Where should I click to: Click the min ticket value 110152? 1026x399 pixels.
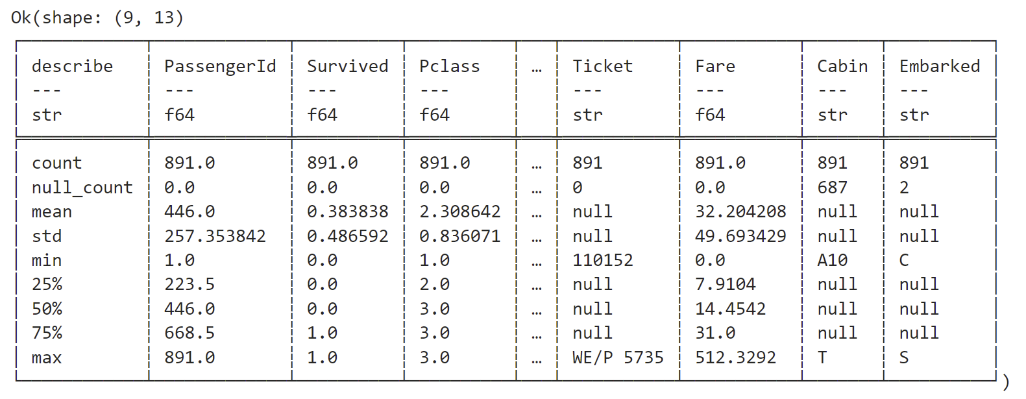point(602,260)
